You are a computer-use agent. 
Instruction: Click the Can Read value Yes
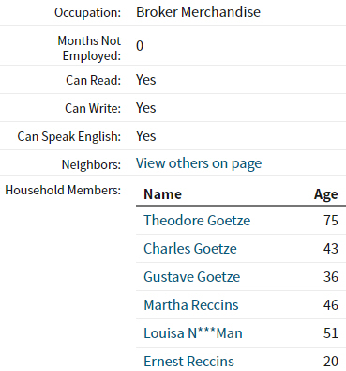tap(145, 80)
